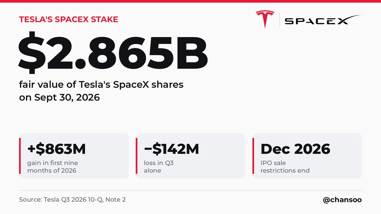Click the @chansoo handle
The image size is (381, 214).
342,200
